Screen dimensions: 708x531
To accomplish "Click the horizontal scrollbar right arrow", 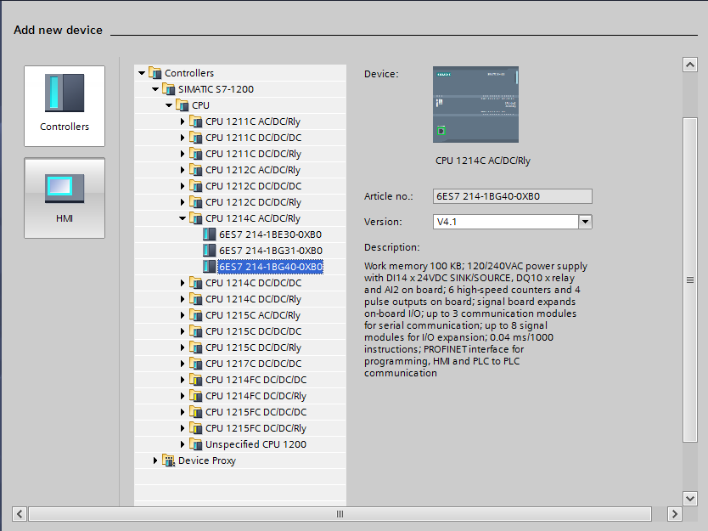I will (675, 514).
